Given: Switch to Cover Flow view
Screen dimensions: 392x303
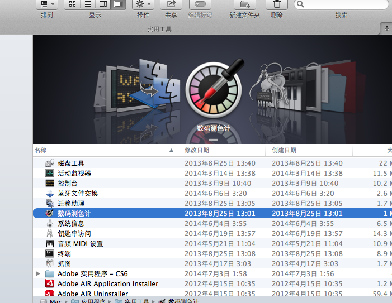Looking at the screenshot, I should [x=118, y=4].
